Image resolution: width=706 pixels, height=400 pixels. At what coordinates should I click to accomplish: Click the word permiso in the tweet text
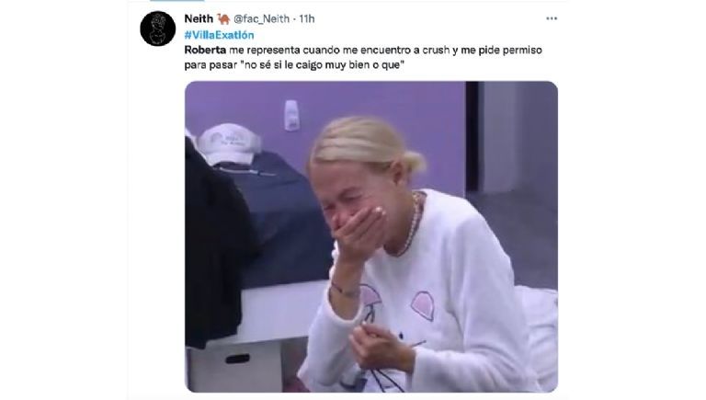522,50
